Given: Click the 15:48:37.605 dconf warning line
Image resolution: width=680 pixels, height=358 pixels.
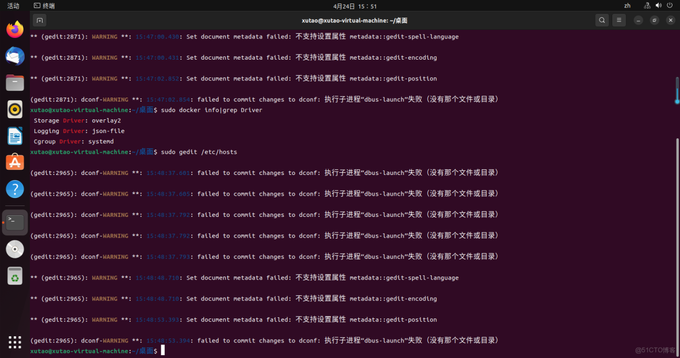Looking at the screenshot, I should tap(265, 194).
